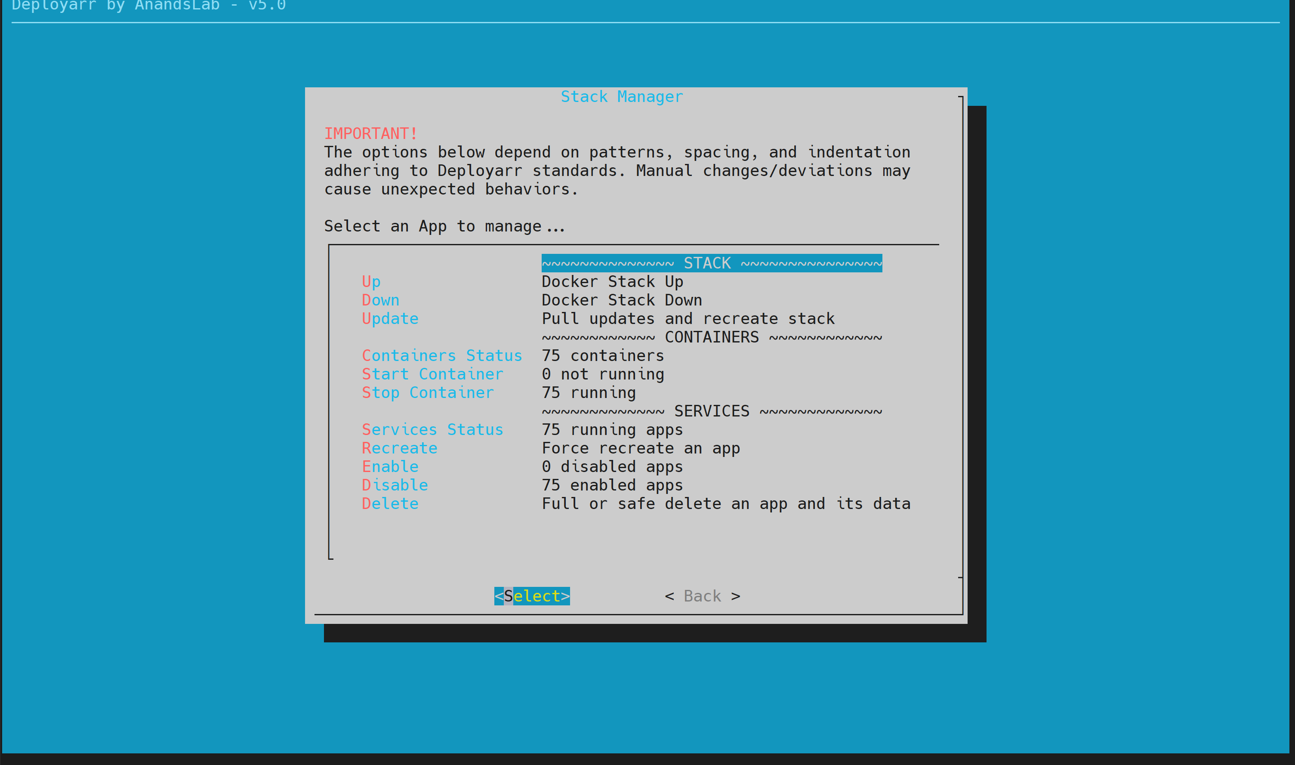The image size is (1295, 765).
Task: Open Services Status entry
Action: pyautogui.click(x=432, y=430)
